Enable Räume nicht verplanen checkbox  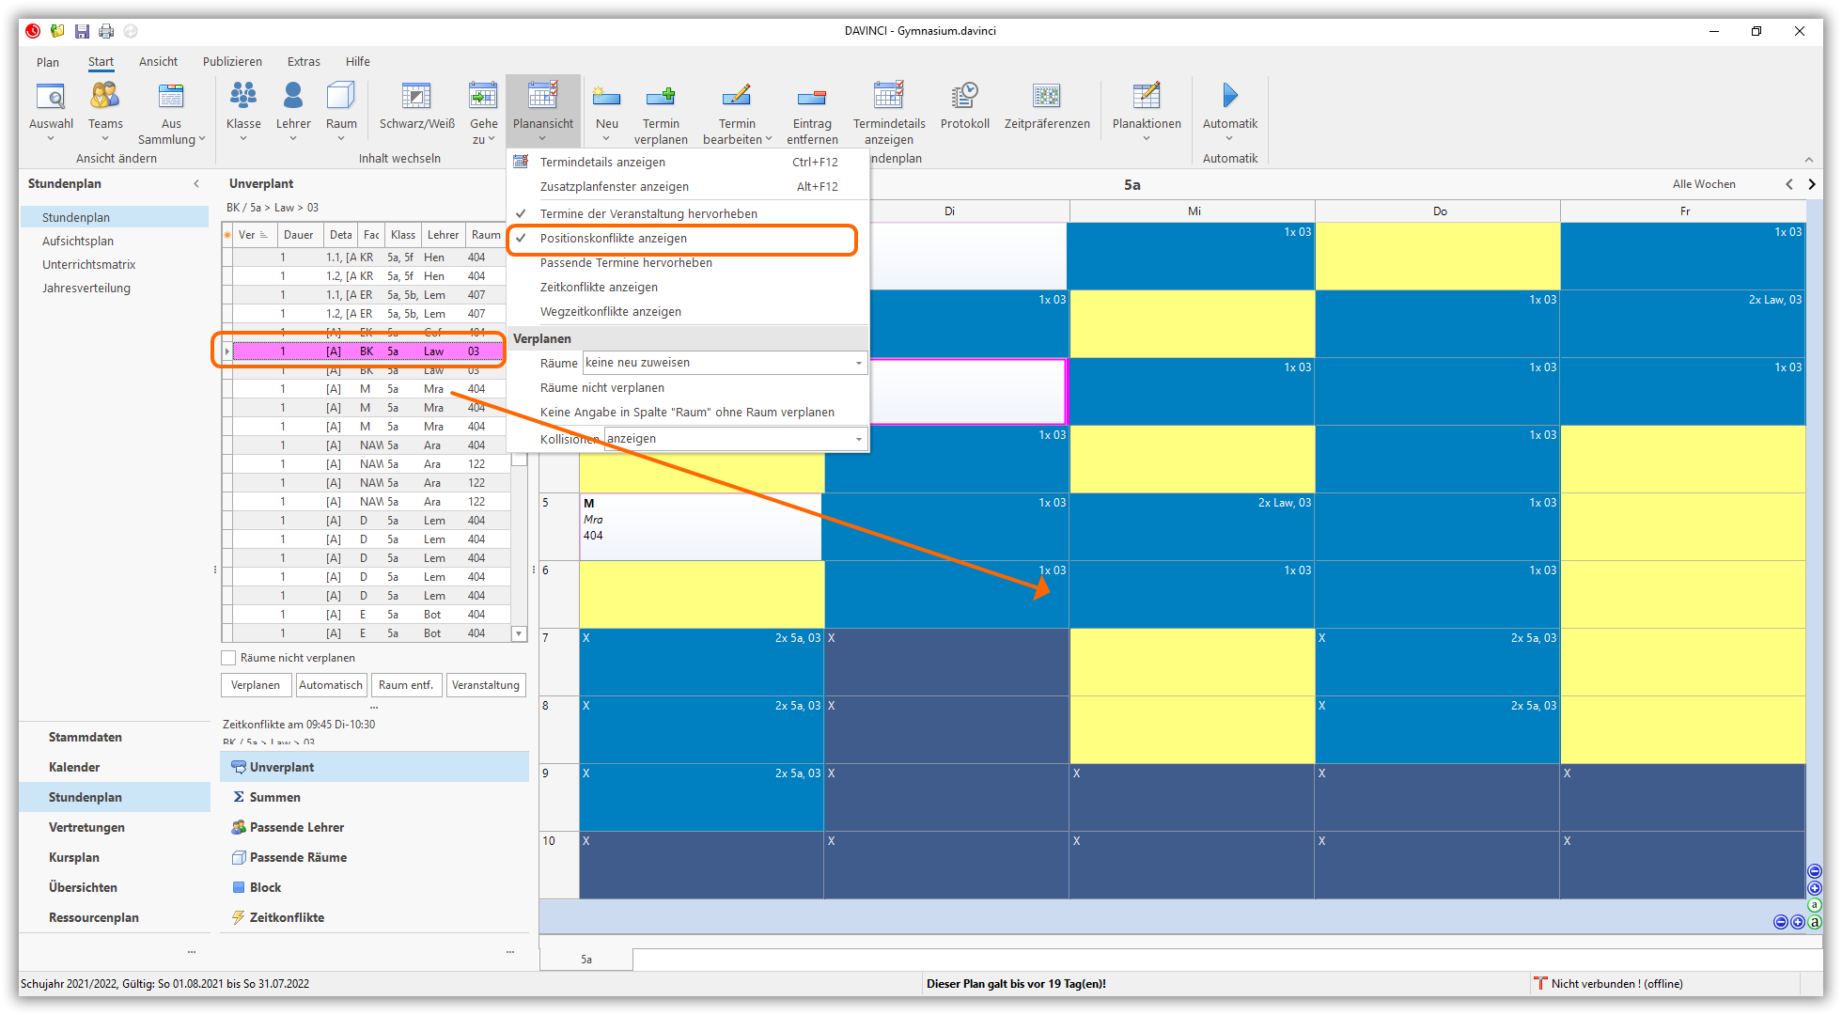tap(228, 658)
